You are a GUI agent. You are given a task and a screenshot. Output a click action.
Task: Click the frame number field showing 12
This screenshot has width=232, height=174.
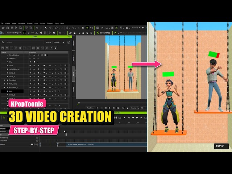pyautogui.click(x=143, y=108)
